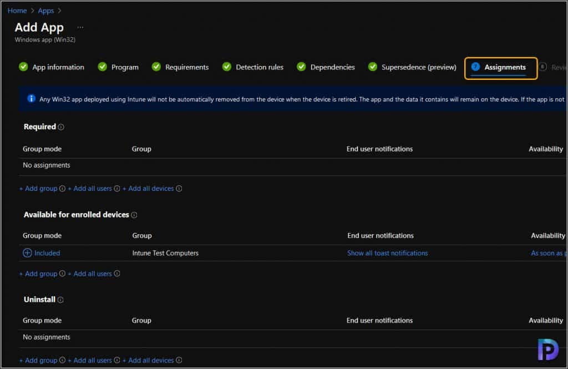The width and height of the screenshot is (568, 369).
Task: Click Group mode column header in Required table
Action: coord(42,149)
